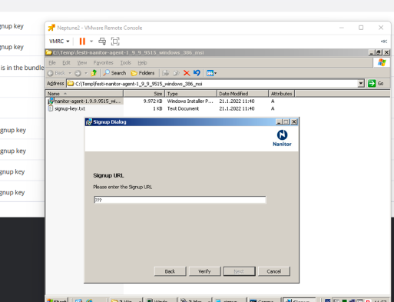The height and width of the screenshot is (302, 394).
Task: Click the "21.1.2022 11:40" date of signup-key.txt
Action: tap(237, 108)
